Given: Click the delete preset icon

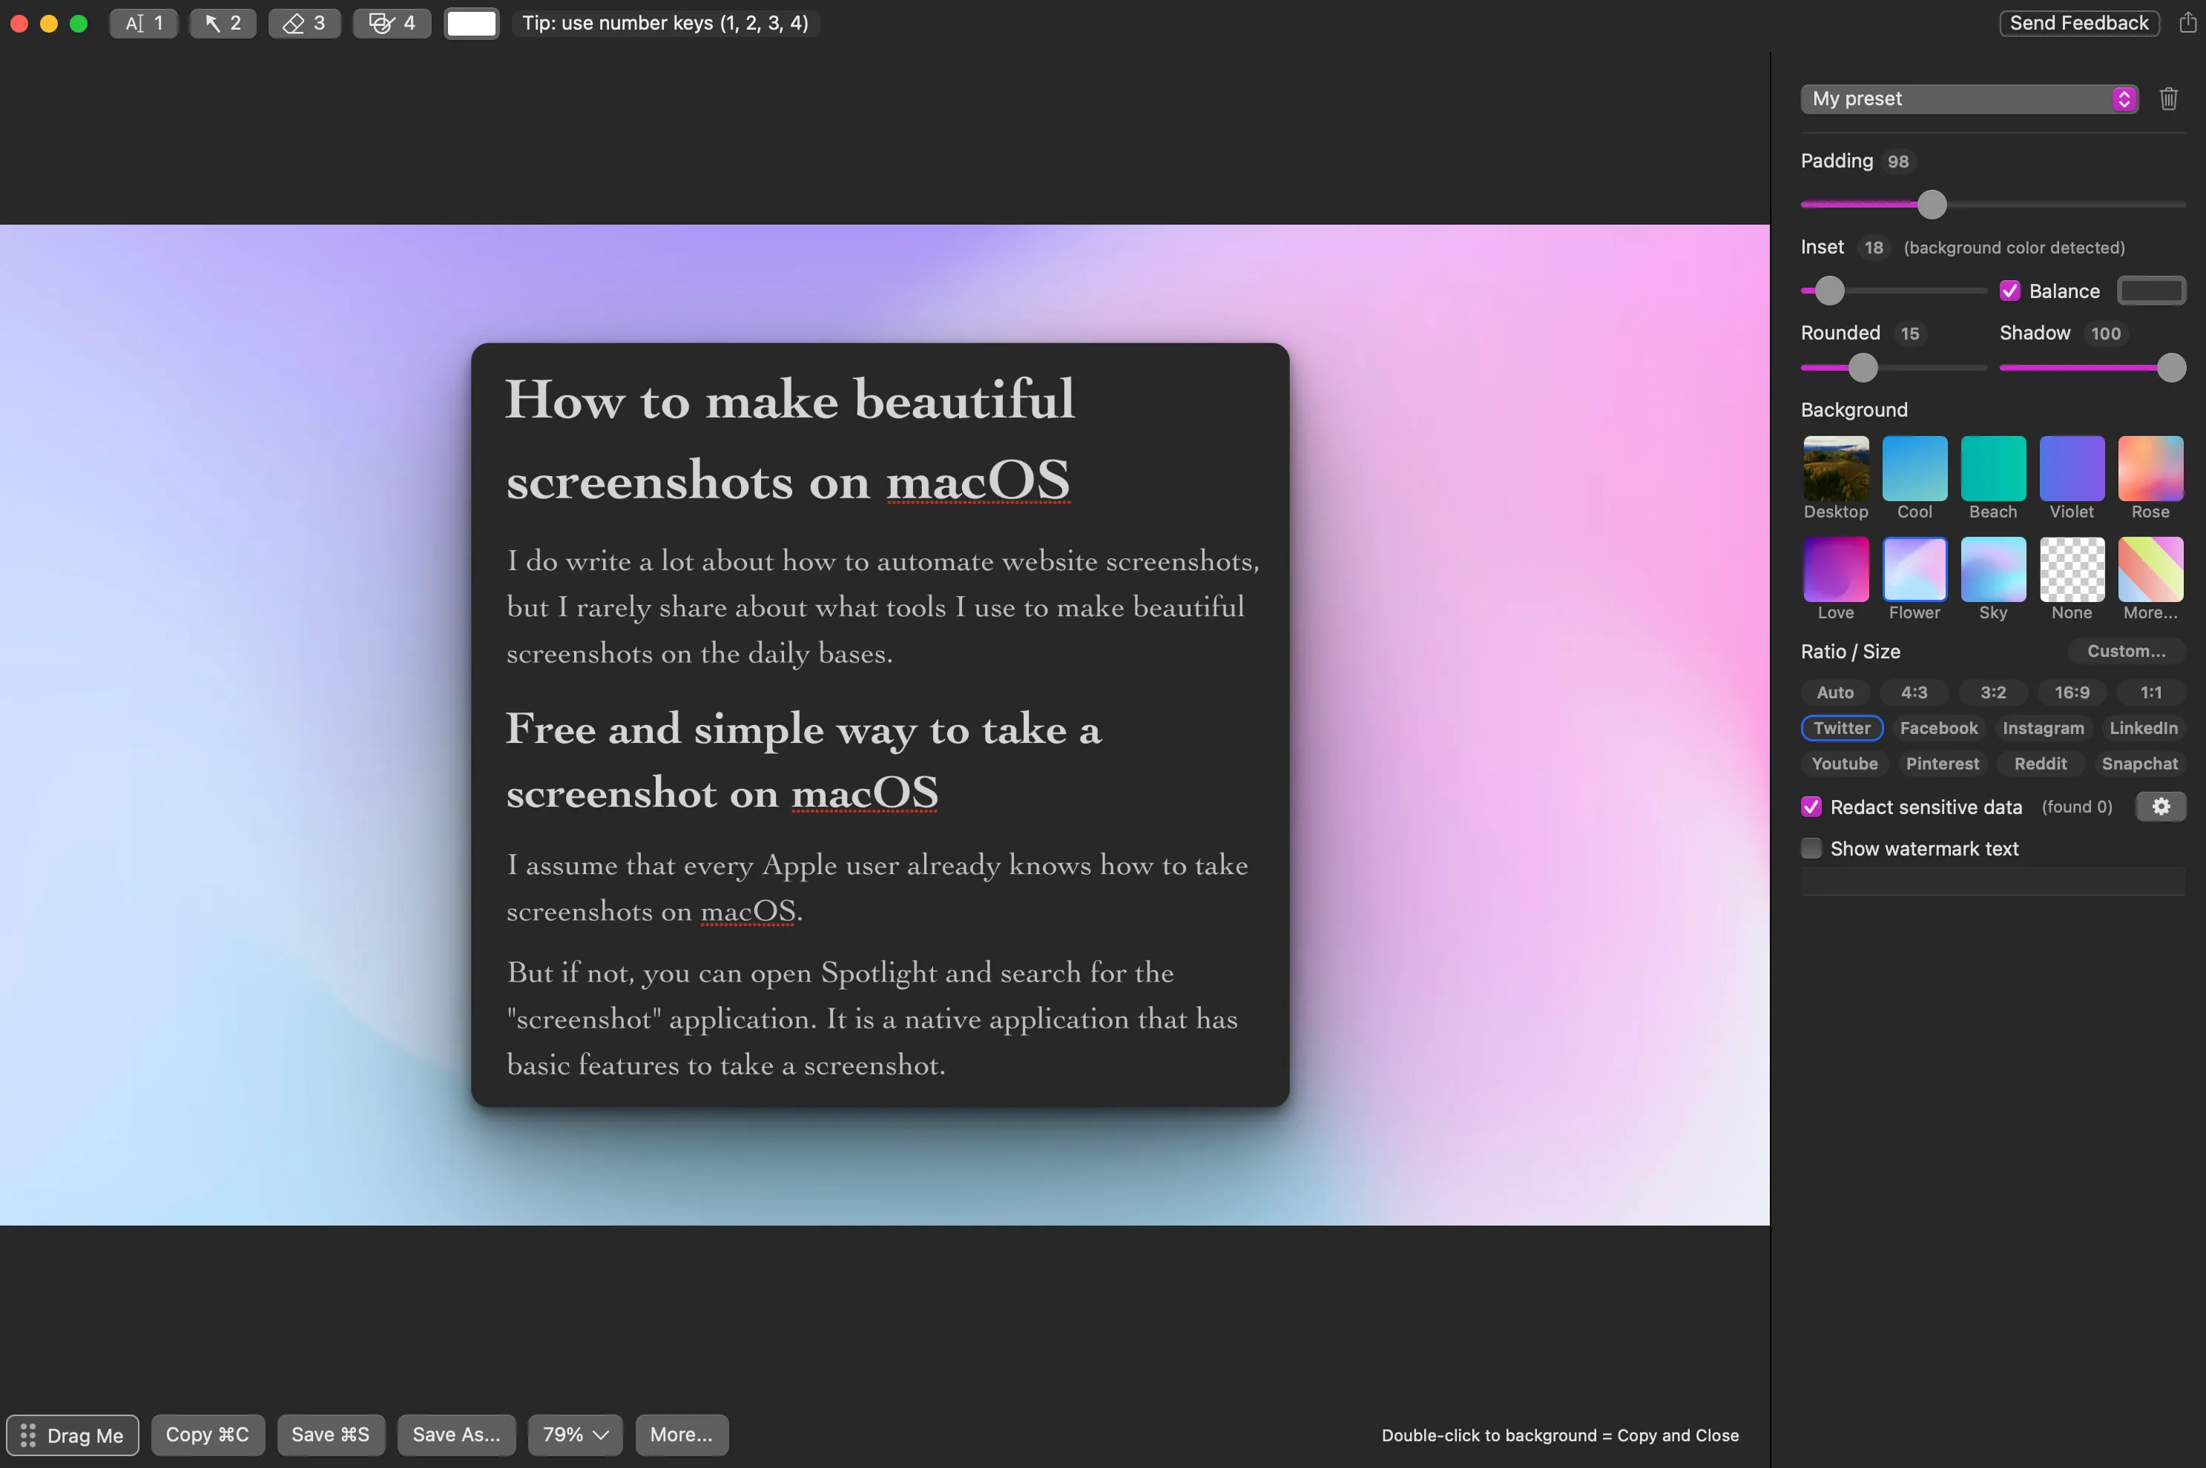Looking at the screenshot, I should pos(2168,99).
